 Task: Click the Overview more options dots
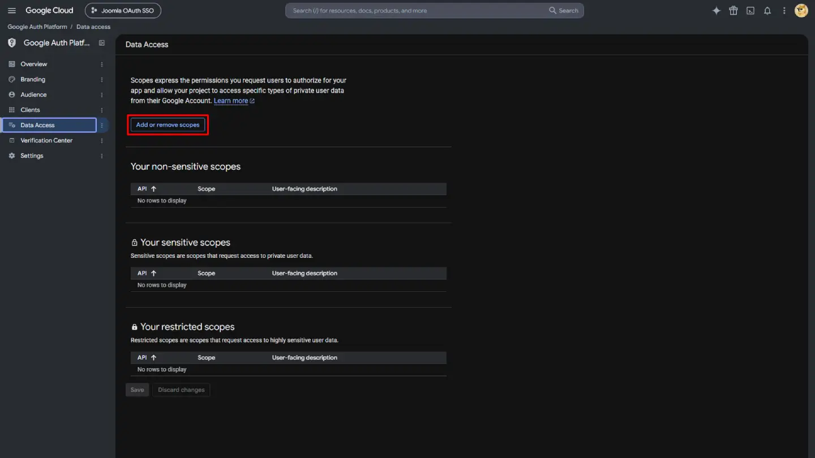coord(102,64)
